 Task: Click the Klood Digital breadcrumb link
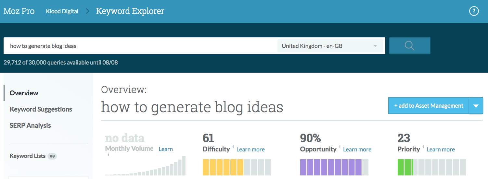62,11
